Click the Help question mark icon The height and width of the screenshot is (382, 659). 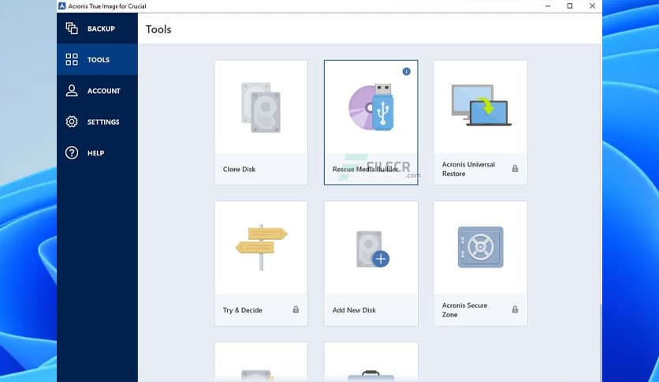click(72, 152)
